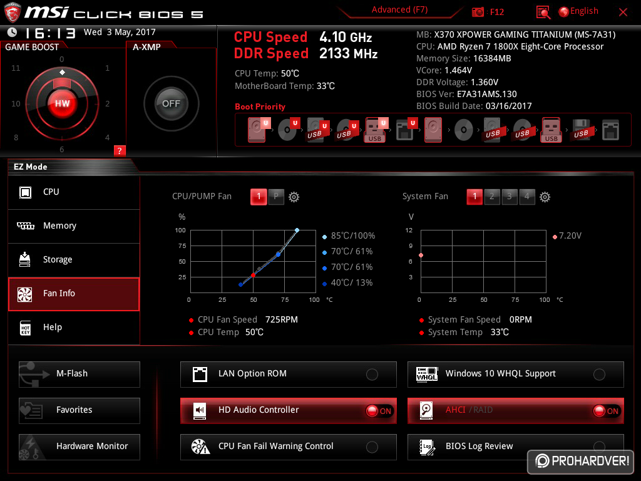Open the Memory section in EZ Mode

[74, 226]
